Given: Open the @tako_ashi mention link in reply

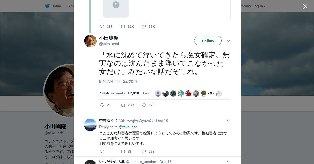Looking at the screenshot, I should (128, 127).
